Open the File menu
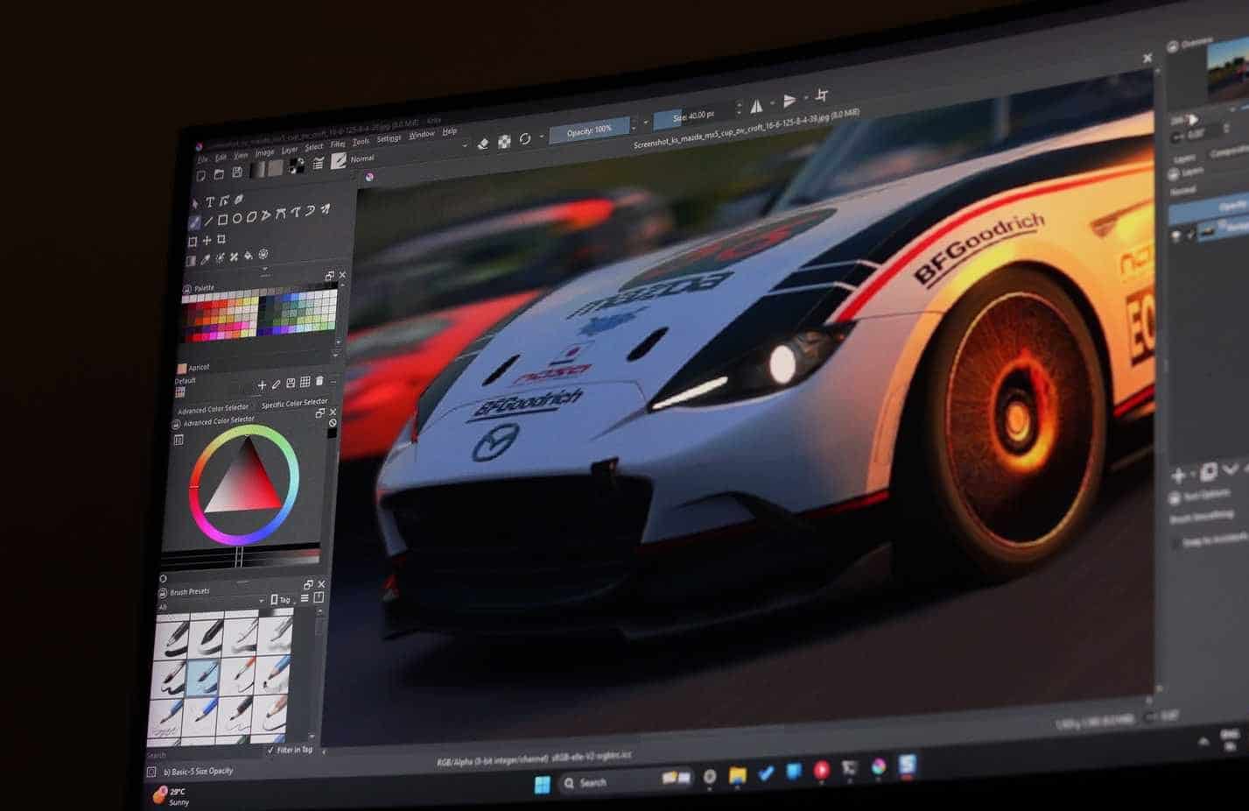 tap(202, 159)
